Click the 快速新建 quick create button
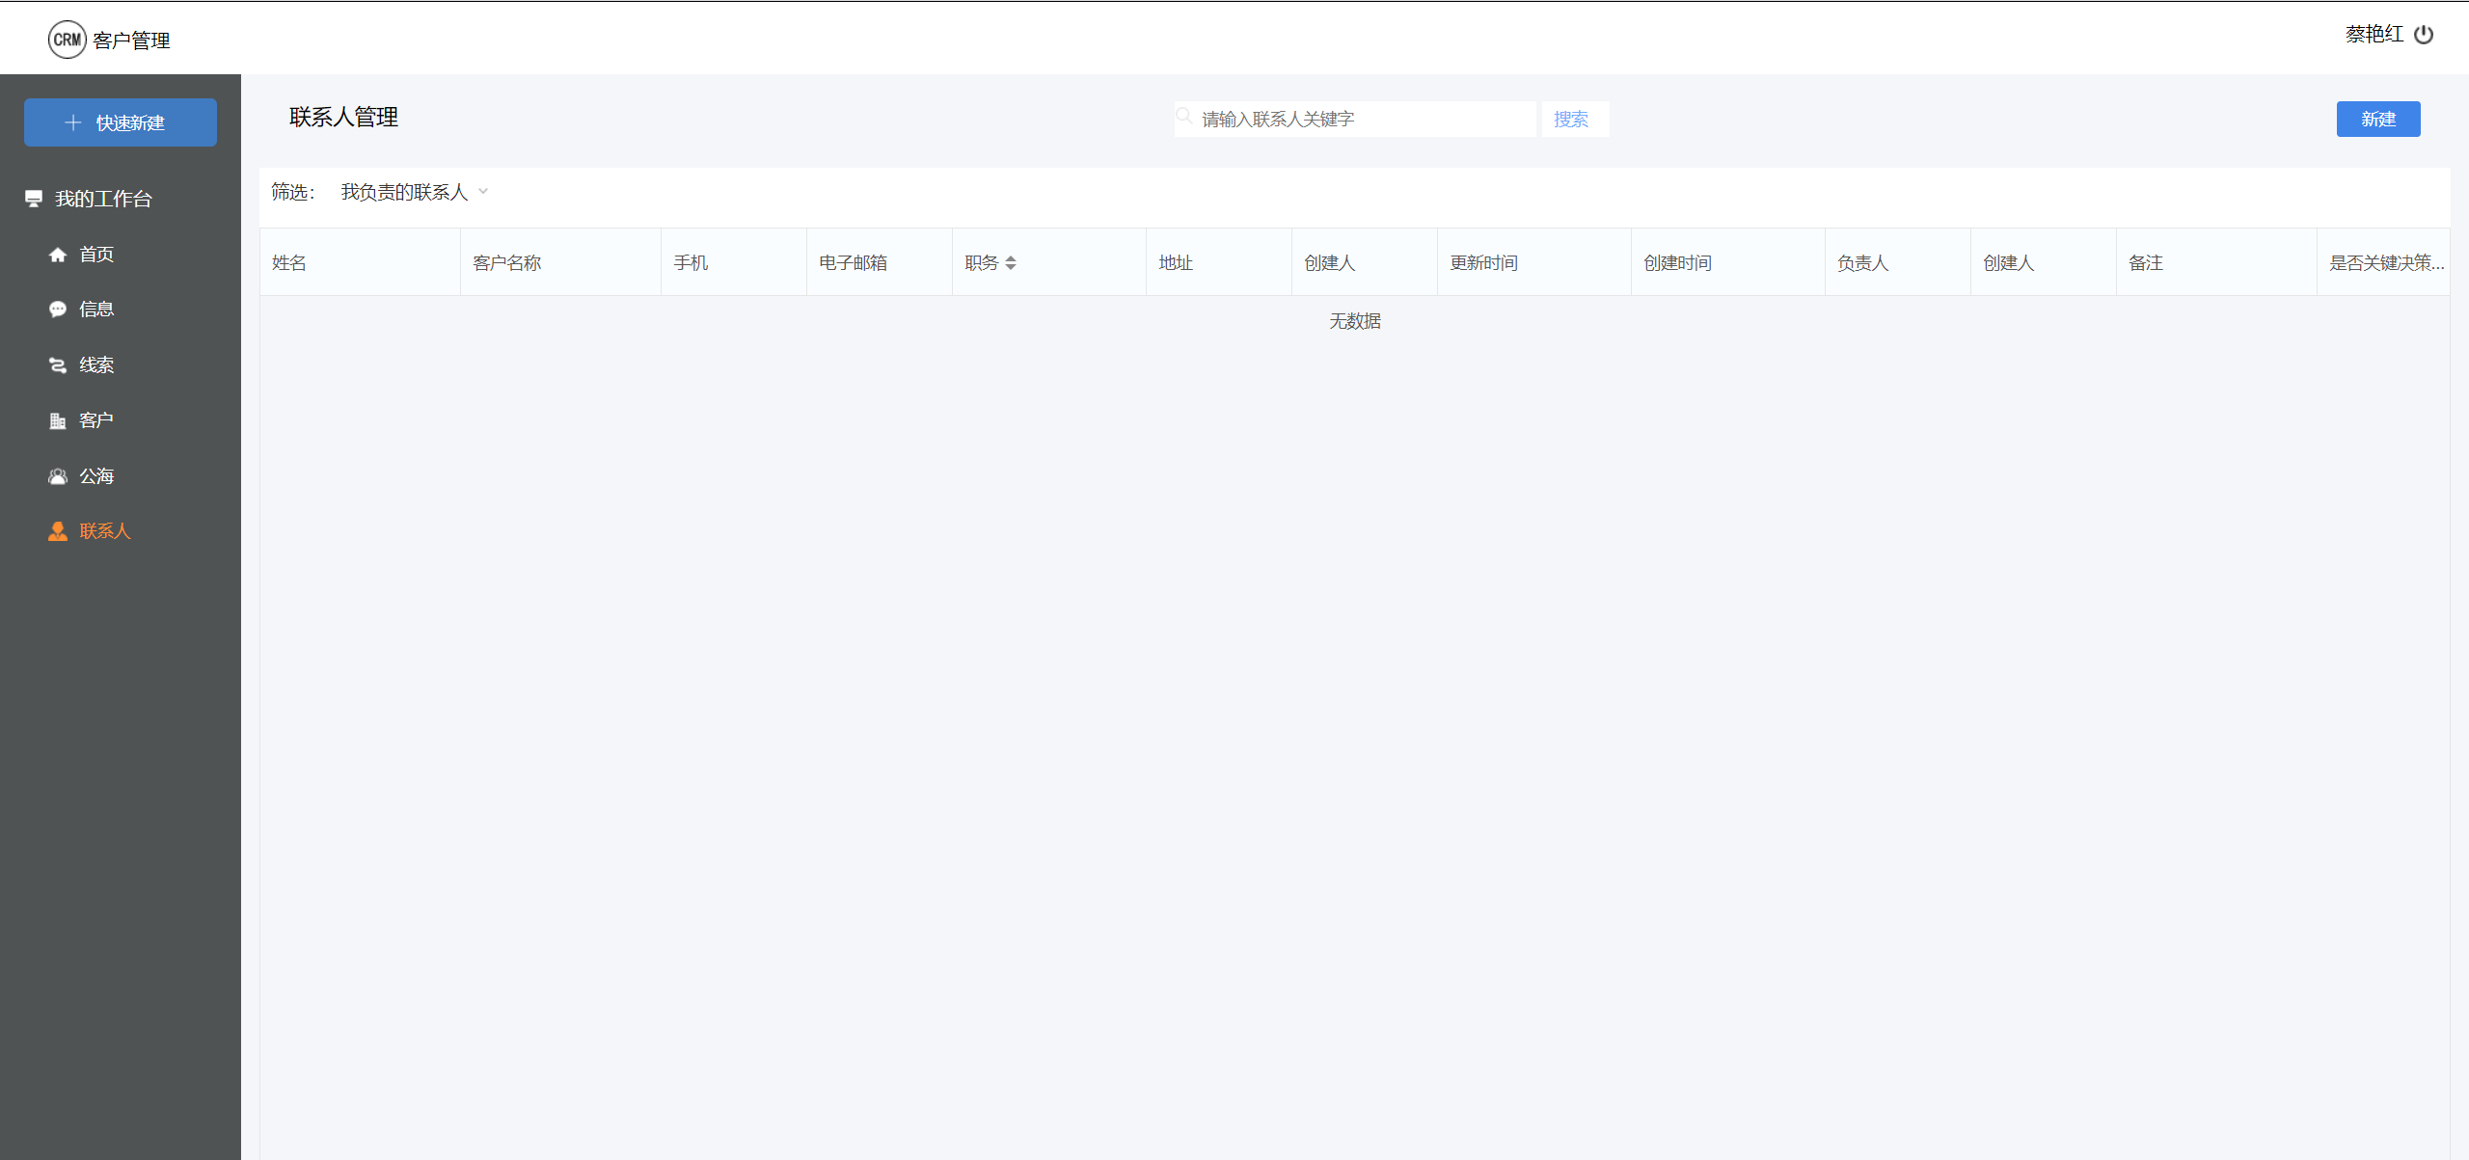This screenshot has height=1160, width=2469. point(121,122)
